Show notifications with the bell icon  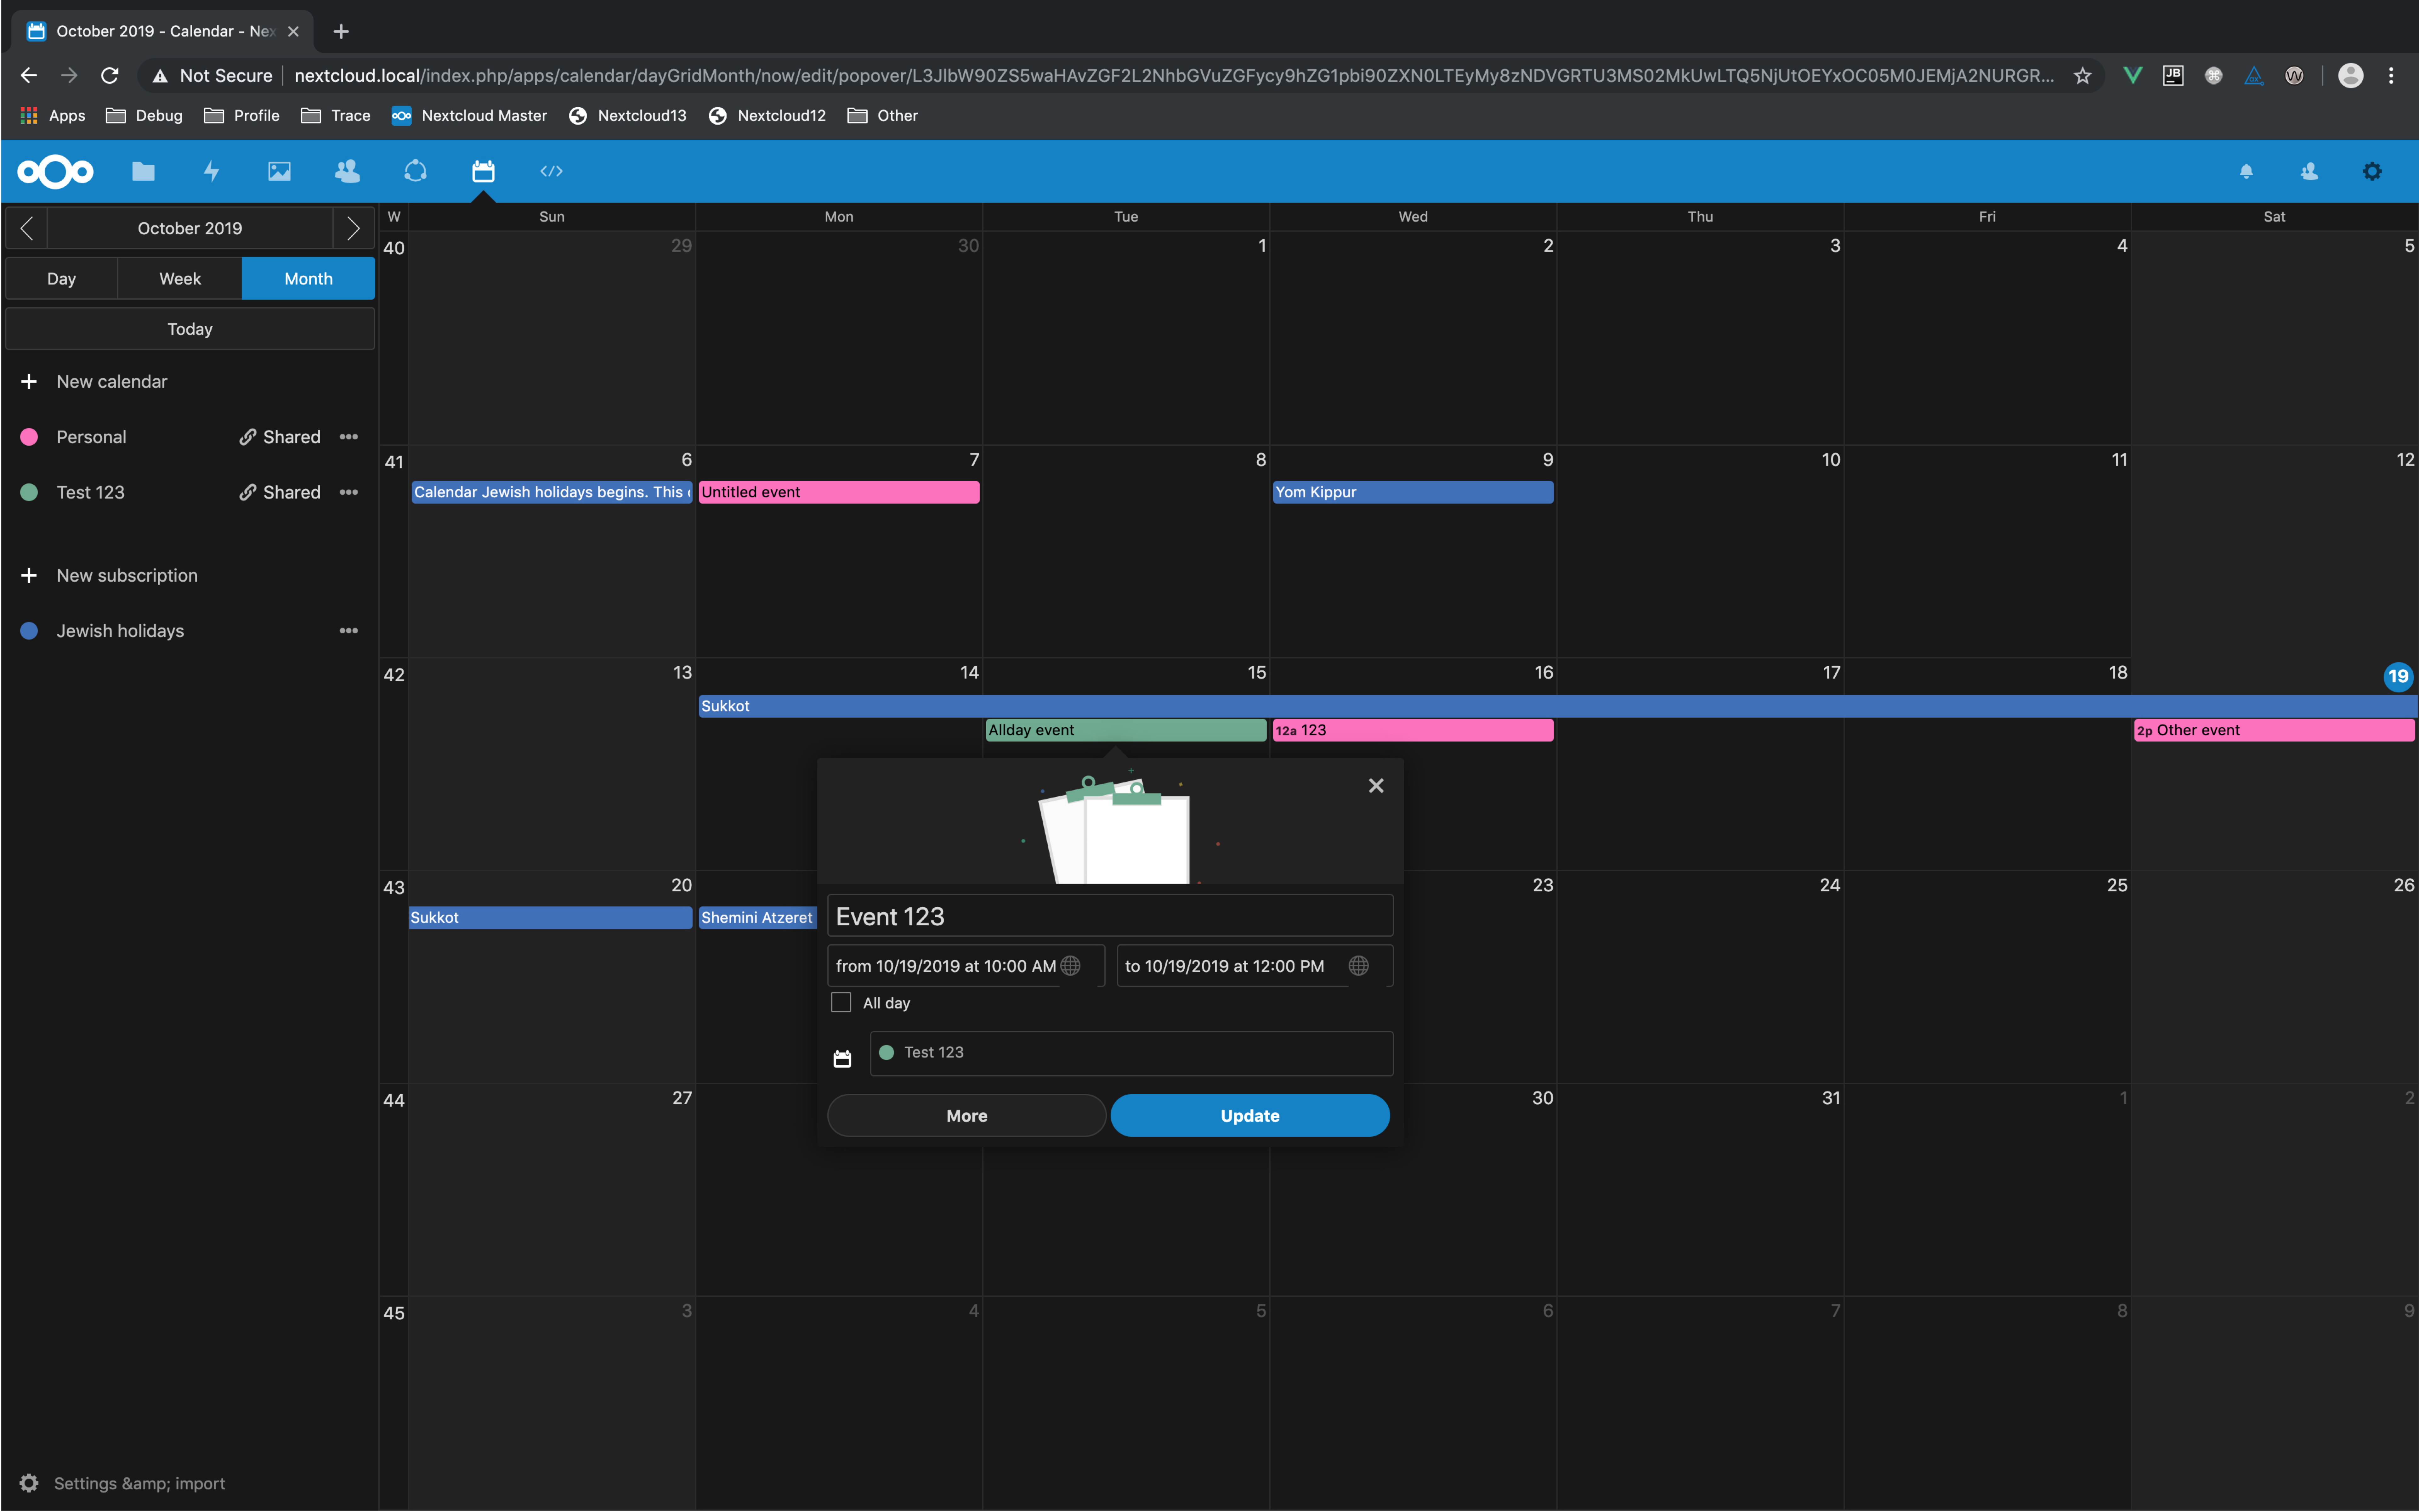(x=2246, y=172)
